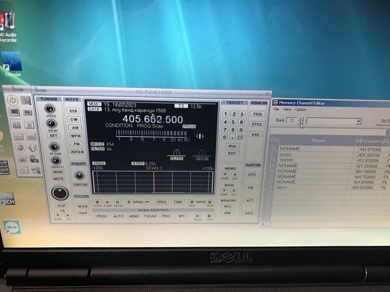Toggle AGC function
This screenshot has width=390, height=292.
[x=249, y=213]
